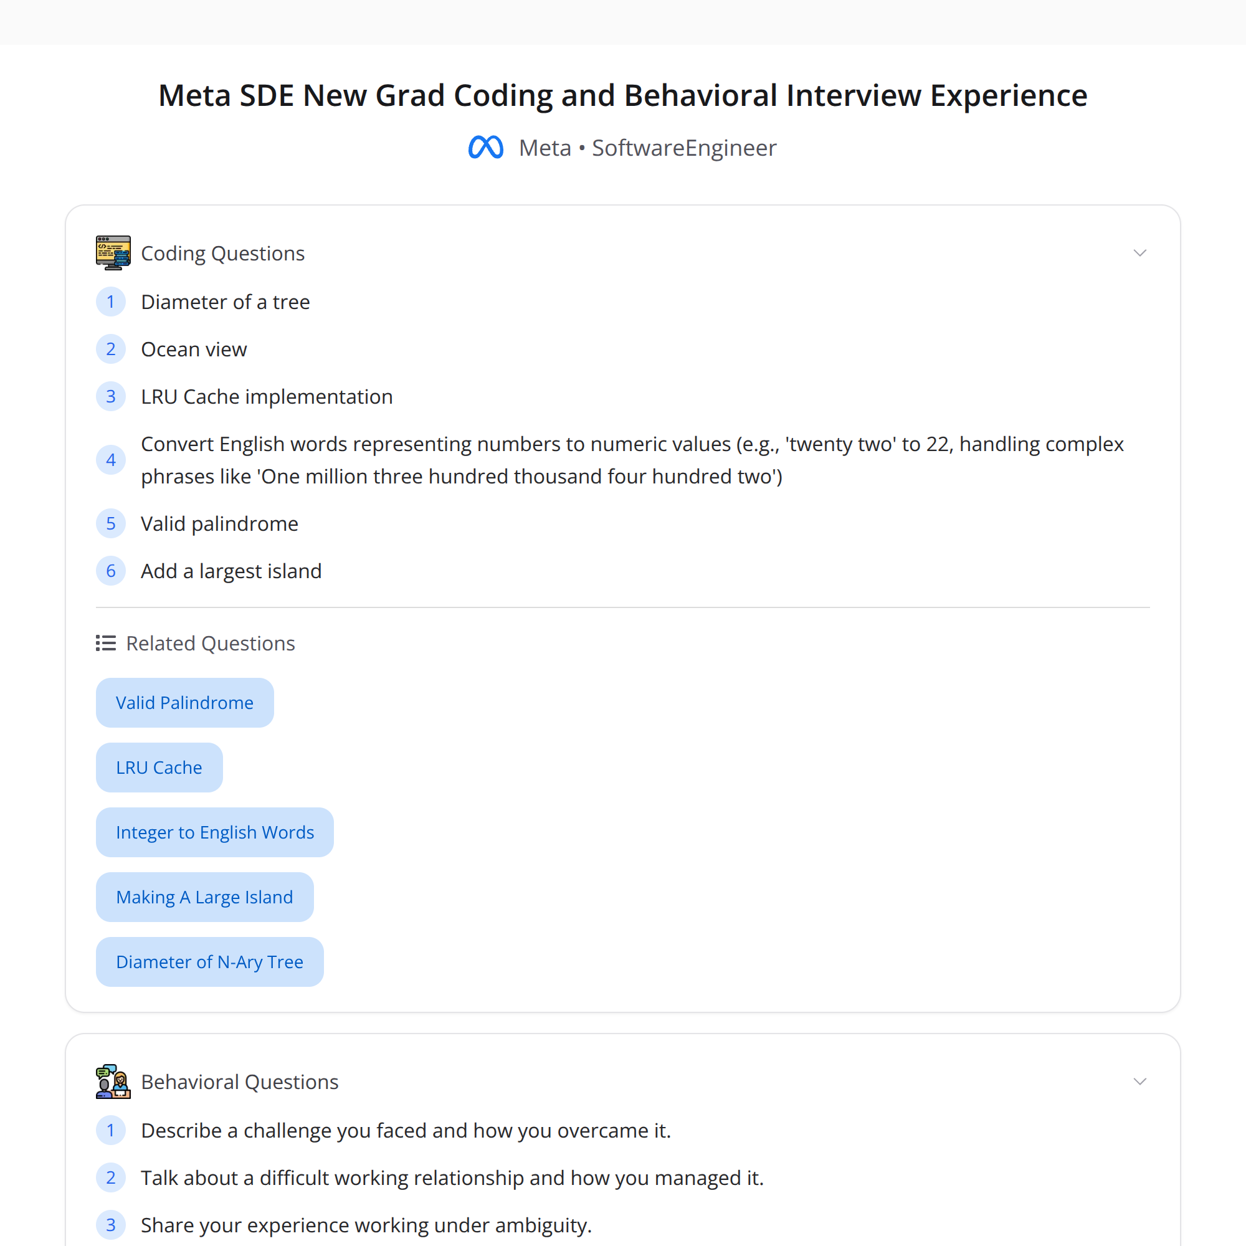Click the Meta logo icon
Image resolution: width=1246 pixels, height=1246 pixels.
486,148
